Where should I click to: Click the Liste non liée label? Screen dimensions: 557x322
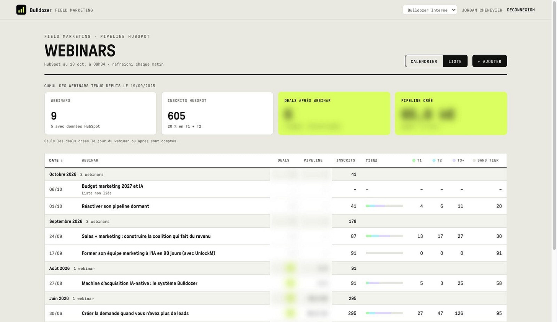click(97, 193)
